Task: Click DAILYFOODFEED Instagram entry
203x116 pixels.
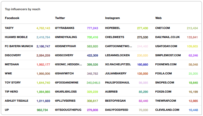Action: coord(117,110)
